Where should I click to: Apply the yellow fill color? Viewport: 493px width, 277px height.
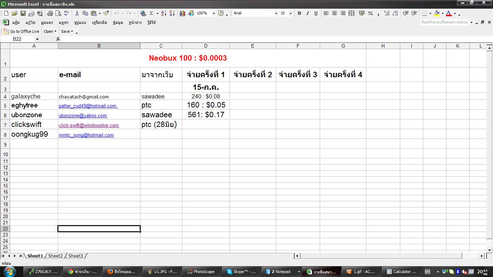pyautogui.click(x=437, y=13)
